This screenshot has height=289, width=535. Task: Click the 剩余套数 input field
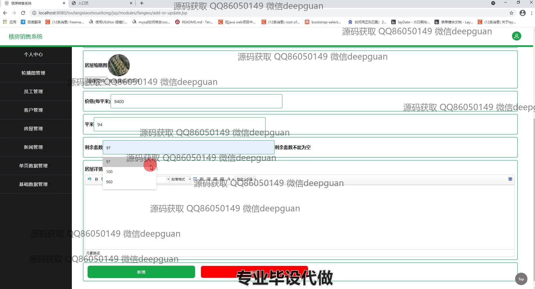pos(189,147)
